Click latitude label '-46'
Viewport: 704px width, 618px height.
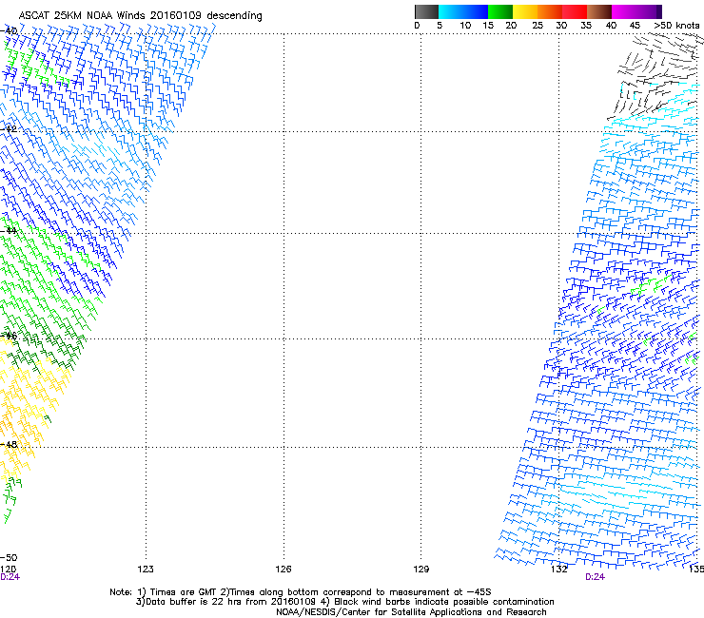(x=9, y=336)
